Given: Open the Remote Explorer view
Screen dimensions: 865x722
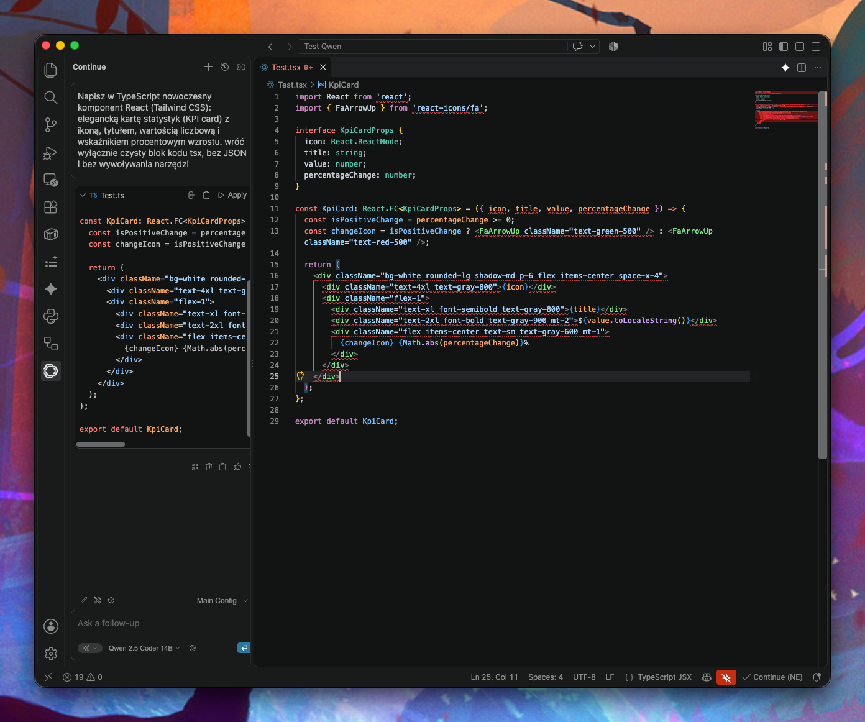Looking at the screenshot, I should [x=51, y=180].
